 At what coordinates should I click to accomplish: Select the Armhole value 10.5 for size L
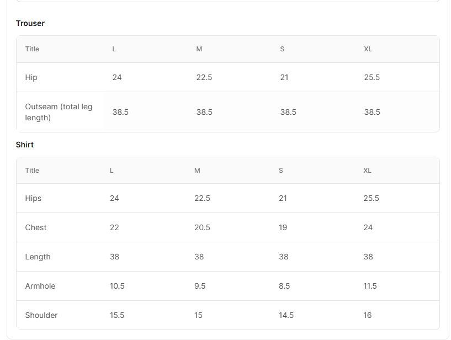coord(117,286)
